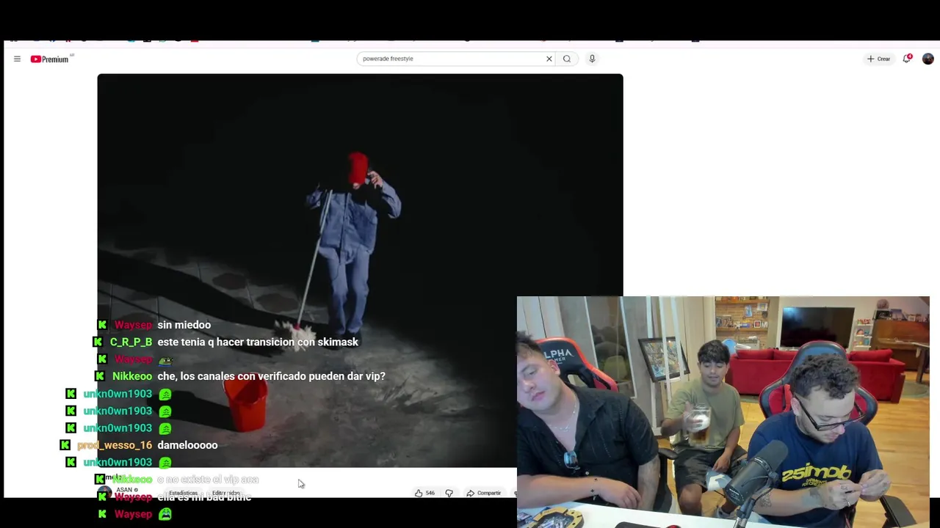Dislike the video with thumbs down
The height and width of the screenshot is (528, 940).
point(449,493)
